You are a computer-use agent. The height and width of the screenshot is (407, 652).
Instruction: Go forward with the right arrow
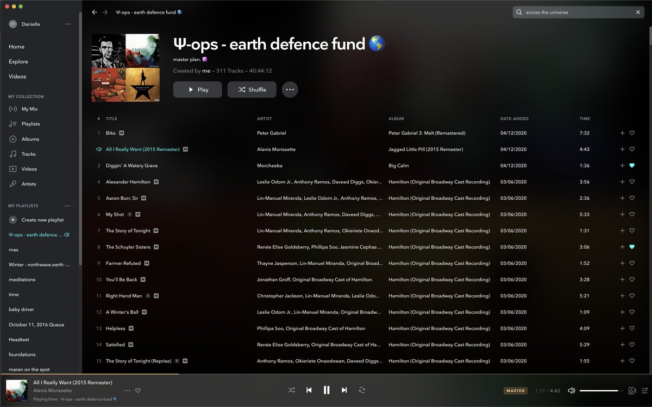tap(105, 12)
